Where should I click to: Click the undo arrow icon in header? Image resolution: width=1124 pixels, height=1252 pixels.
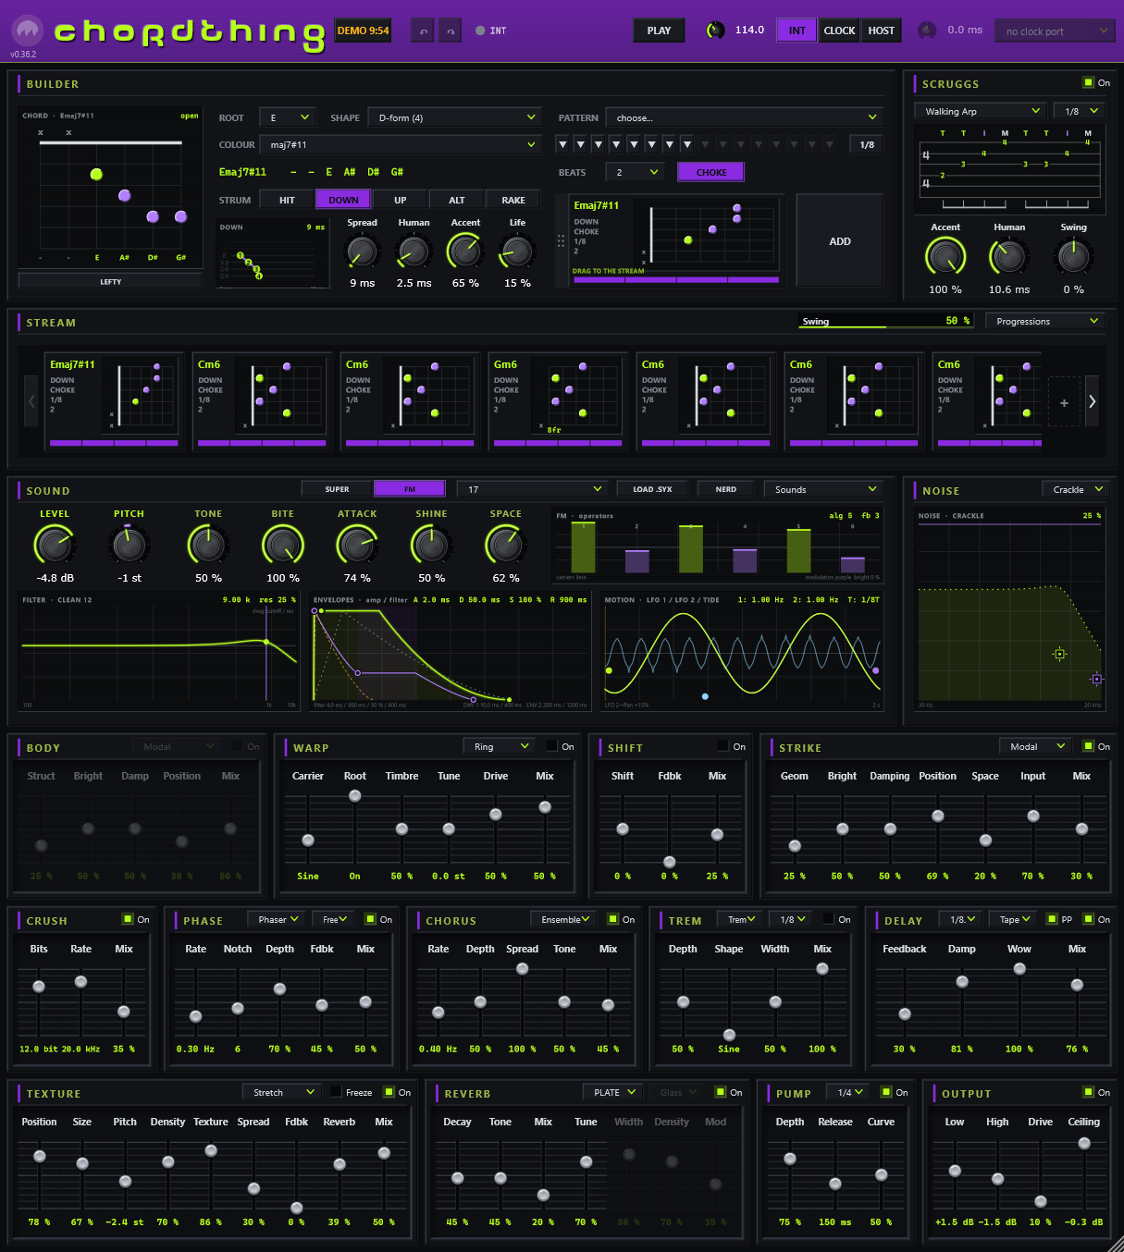pos(423,31)
